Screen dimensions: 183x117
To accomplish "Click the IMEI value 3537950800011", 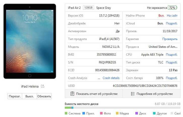I will (106, 55).
